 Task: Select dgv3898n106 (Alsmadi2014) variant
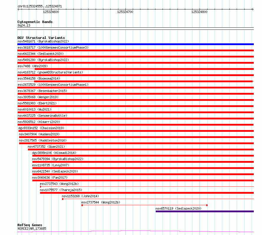pos(54,153)
